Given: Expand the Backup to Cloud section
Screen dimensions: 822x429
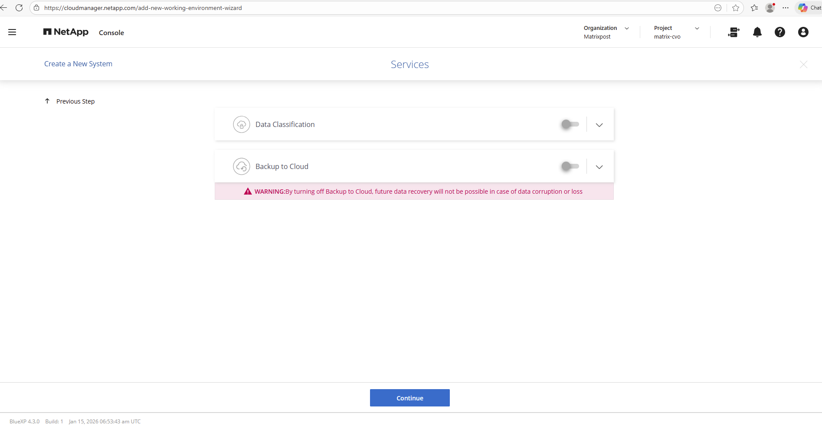Looking at the screenshot, I should point(599,167).
